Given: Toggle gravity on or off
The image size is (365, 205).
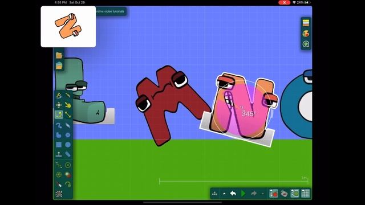Looking at the screenshot, I should tap(274, 194).
